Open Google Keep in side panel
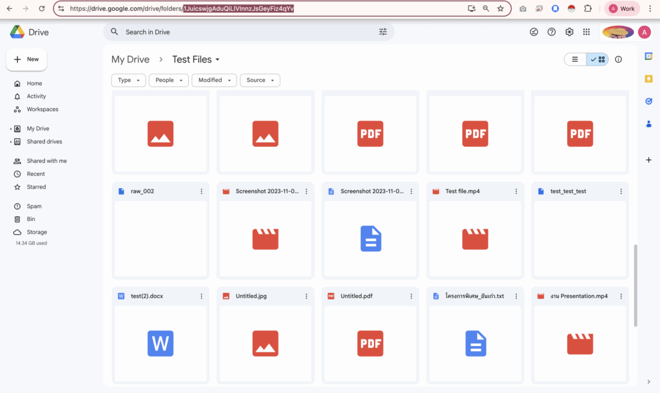The height and width of the screenshot is (393, 660). 648,79
